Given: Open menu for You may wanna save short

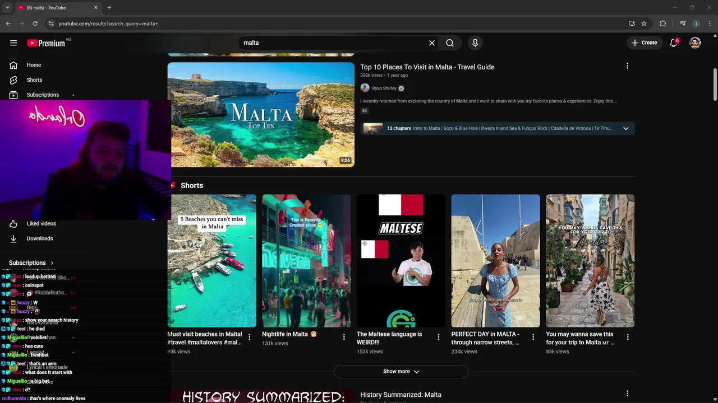Looking at the screenshot, I should (628, 337).
